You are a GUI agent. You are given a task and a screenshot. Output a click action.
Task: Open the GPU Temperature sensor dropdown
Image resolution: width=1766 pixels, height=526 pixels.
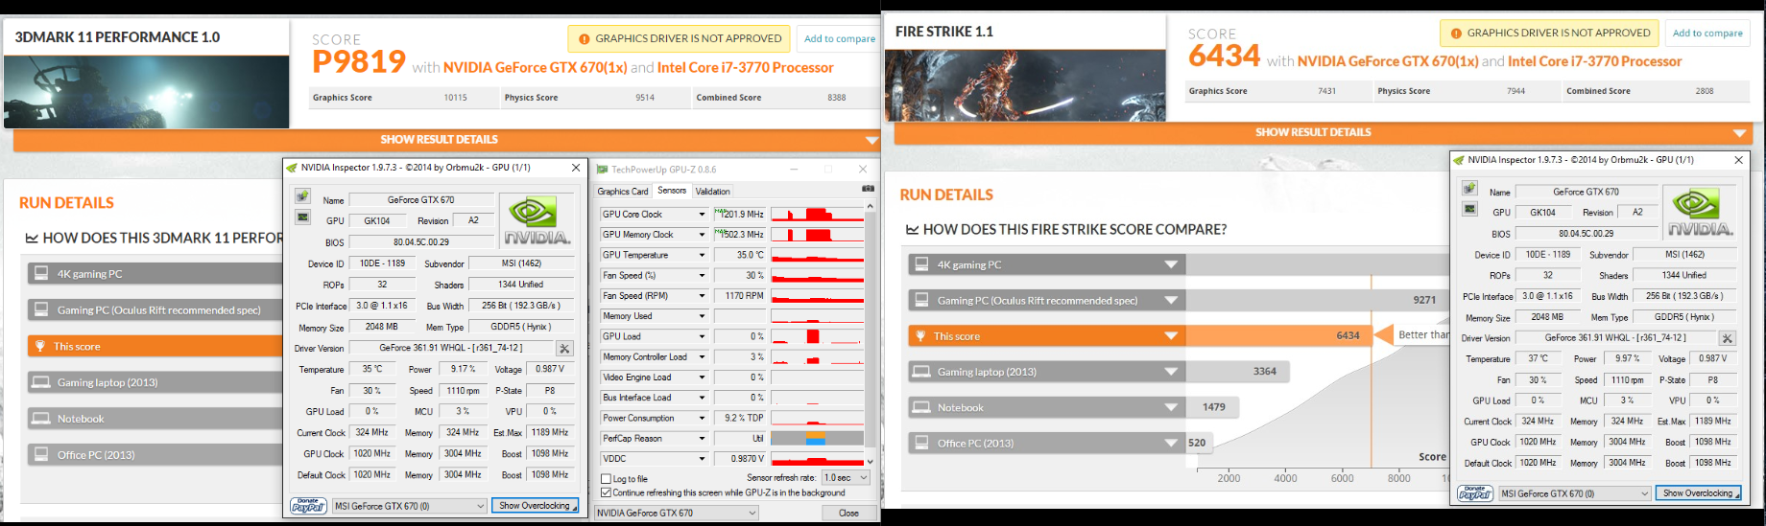point(702,255)
